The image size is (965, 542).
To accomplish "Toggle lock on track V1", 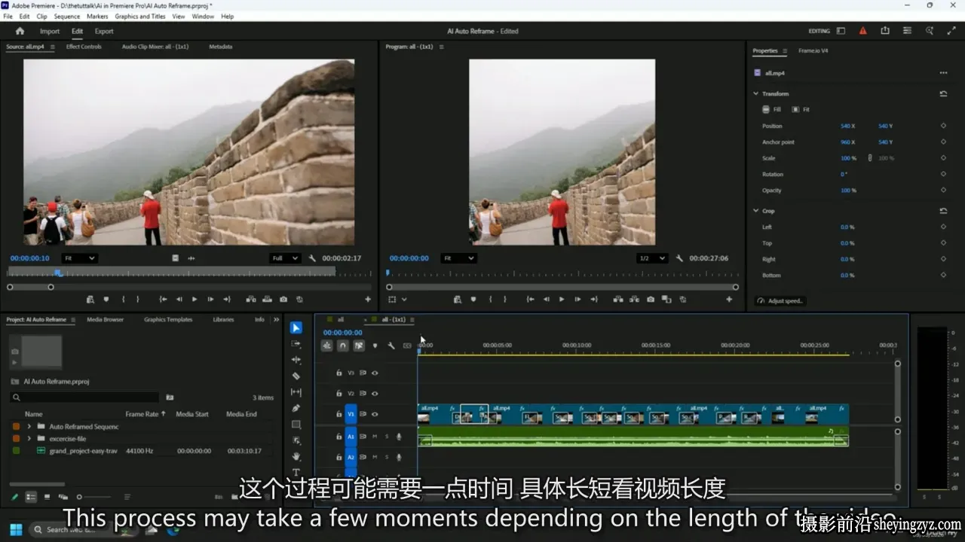I will (x=339, y=414).
